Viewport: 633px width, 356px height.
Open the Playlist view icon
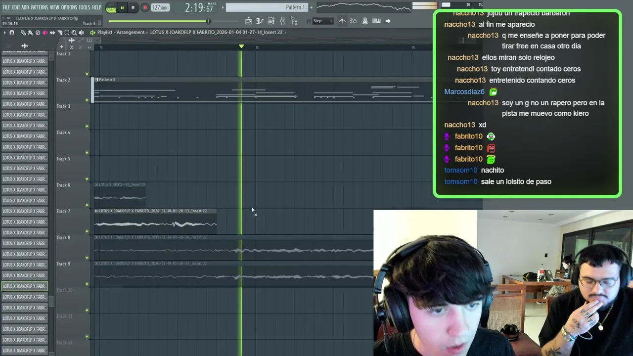coord(248,21)
